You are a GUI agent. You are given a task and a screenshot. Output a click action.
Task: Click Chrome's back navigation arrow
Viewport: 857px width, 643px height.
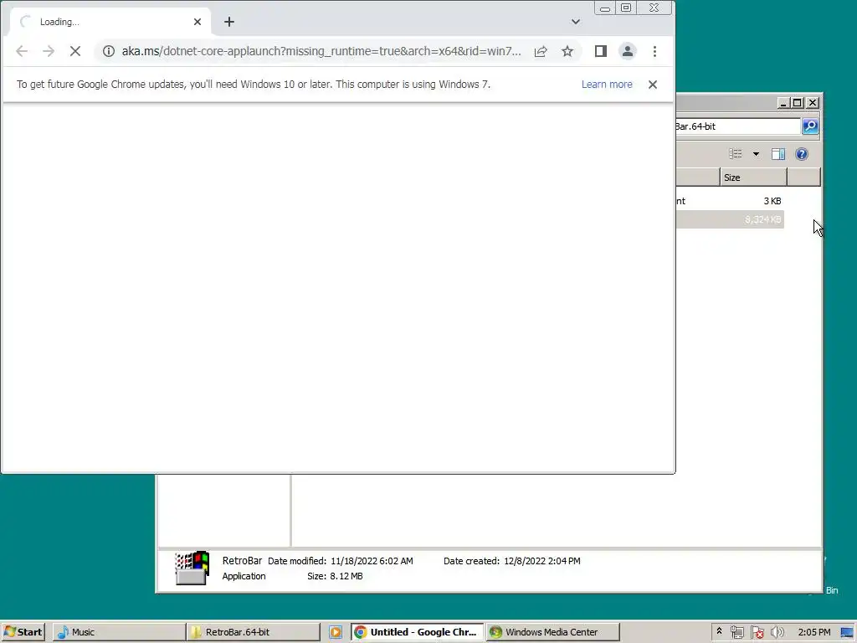tap(22, 51)
